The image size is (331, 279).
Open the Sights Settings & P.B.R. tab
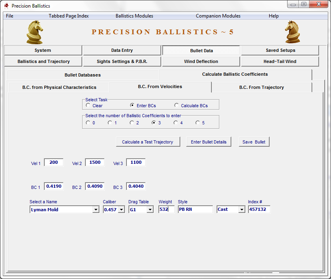point(122,61)
